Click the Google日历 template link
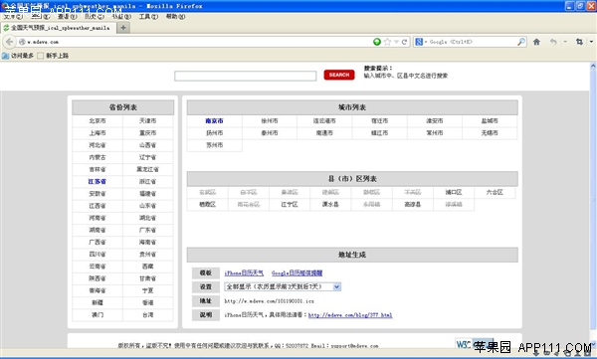The image size is (597, 359). tap(297, 272)
